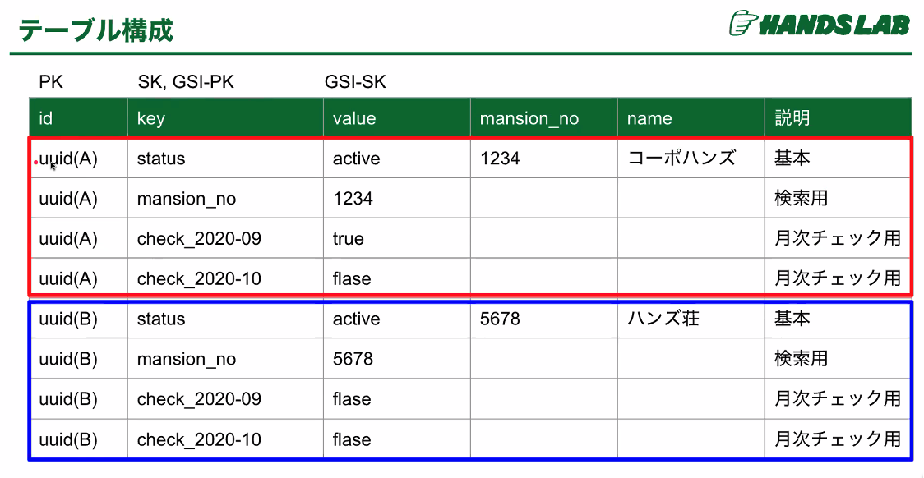
Task: Select the 'true' value cell
Action: [396, 238]
